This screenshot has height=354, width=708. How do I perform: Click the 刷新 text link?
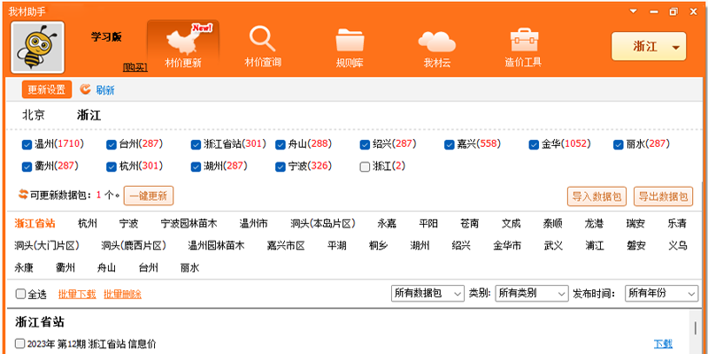tap(105, 90)
